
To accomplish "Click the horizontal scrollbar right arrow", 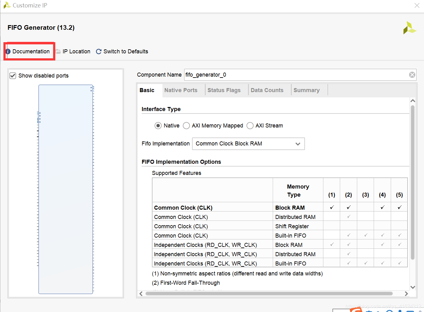I will click(x=406, y=294).
